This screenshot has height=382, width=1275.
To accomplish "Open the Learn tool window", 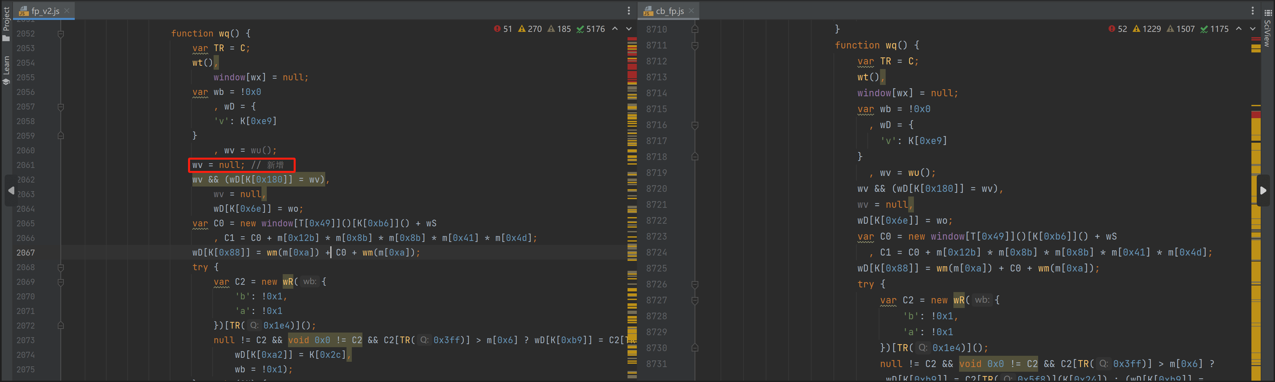I will tap(6, 70).
